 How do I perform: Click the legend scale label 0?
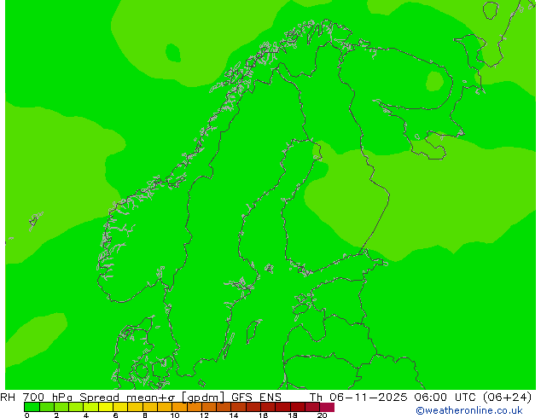27,415
